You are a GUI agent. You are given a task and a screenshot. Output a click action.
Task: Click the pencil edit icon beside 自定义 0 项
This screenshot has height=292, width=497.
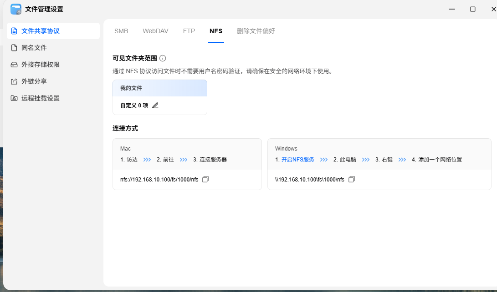pyautogui.click(x=155, y=106)
